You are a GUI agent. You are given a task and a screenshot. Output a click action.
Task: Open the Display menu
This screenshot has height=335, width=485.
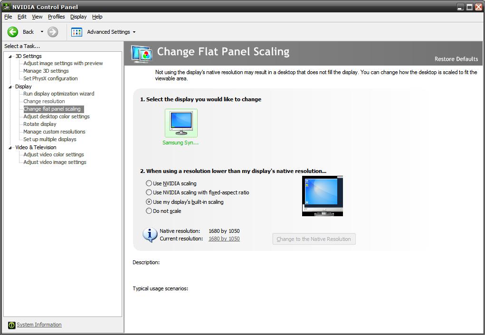click(78, 17)
